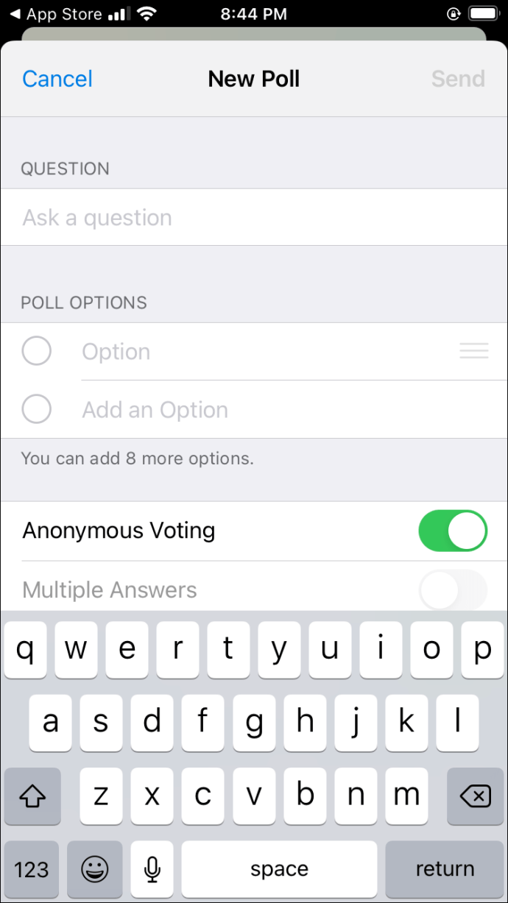This screenshot has height=903, width=508.
Task: Tap the battery icon in status bar
Action: point(484,14)
